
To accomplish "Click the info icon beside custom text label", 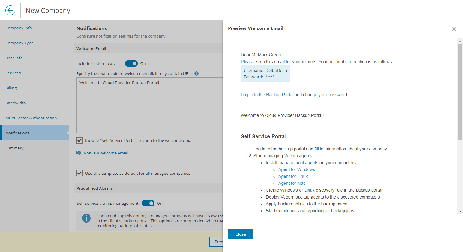I will point(197,74).
